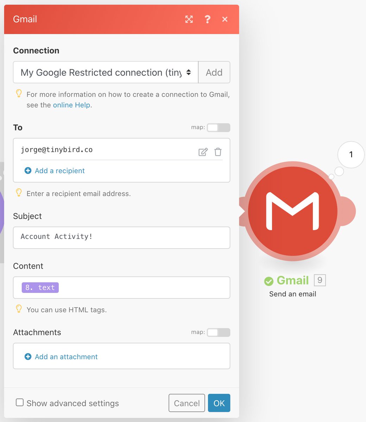This screenshot has height=422, width=366.
Task: Open help for the Gmail module
Action: pyautogui.click(x=208, y=19)
